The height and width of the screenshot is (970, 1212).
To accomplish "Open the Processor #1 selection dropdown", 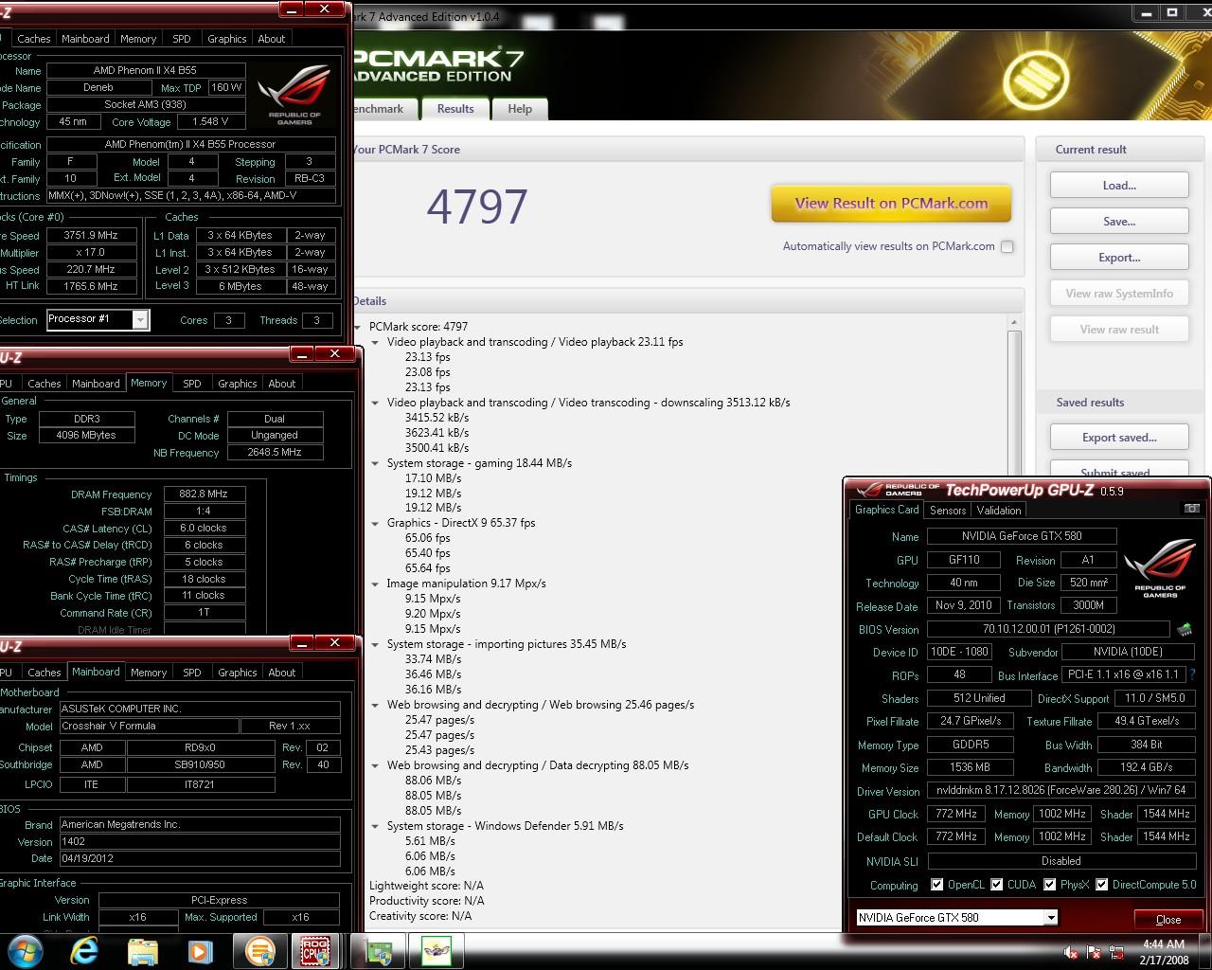I will point(140,319).
